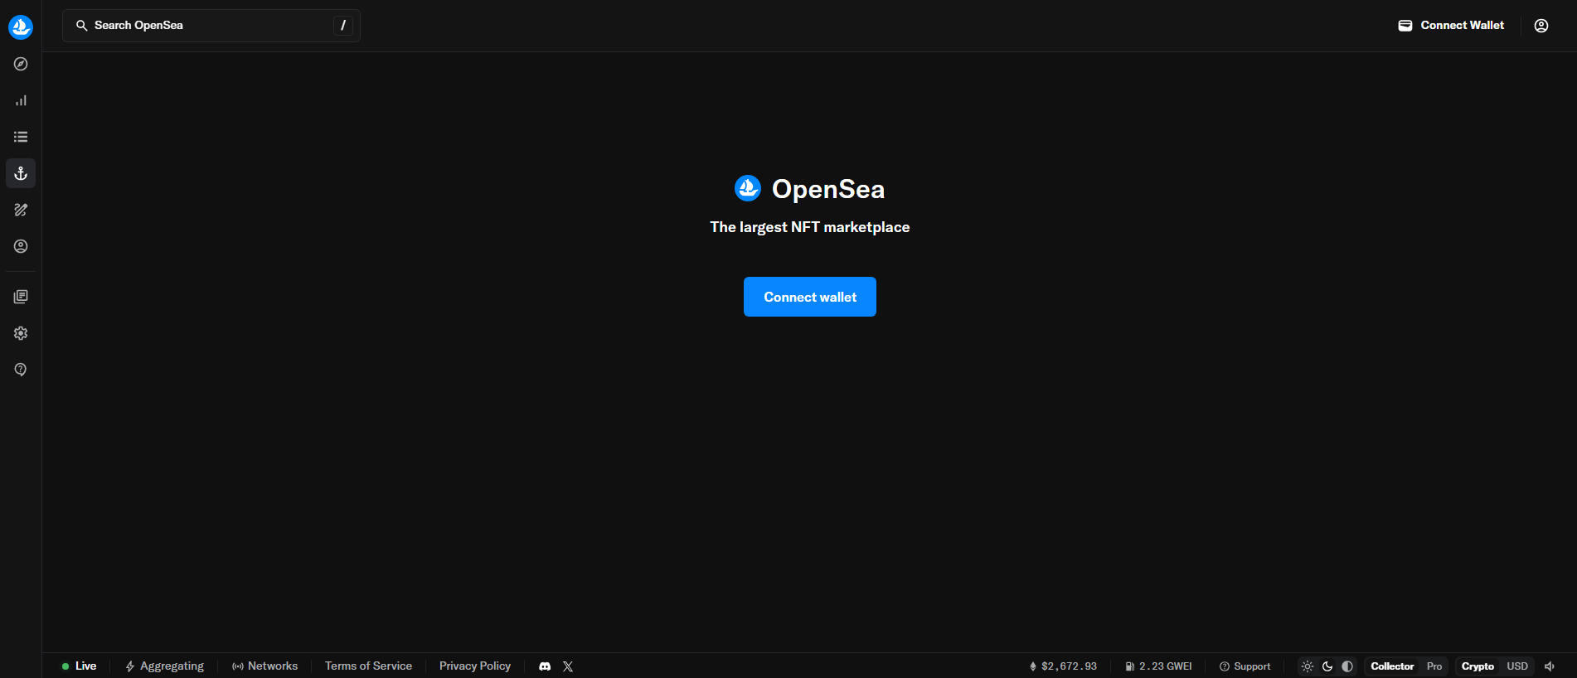Switch to Collector mode
This screenshot has width=1577, height=678.
[1392, 666]
